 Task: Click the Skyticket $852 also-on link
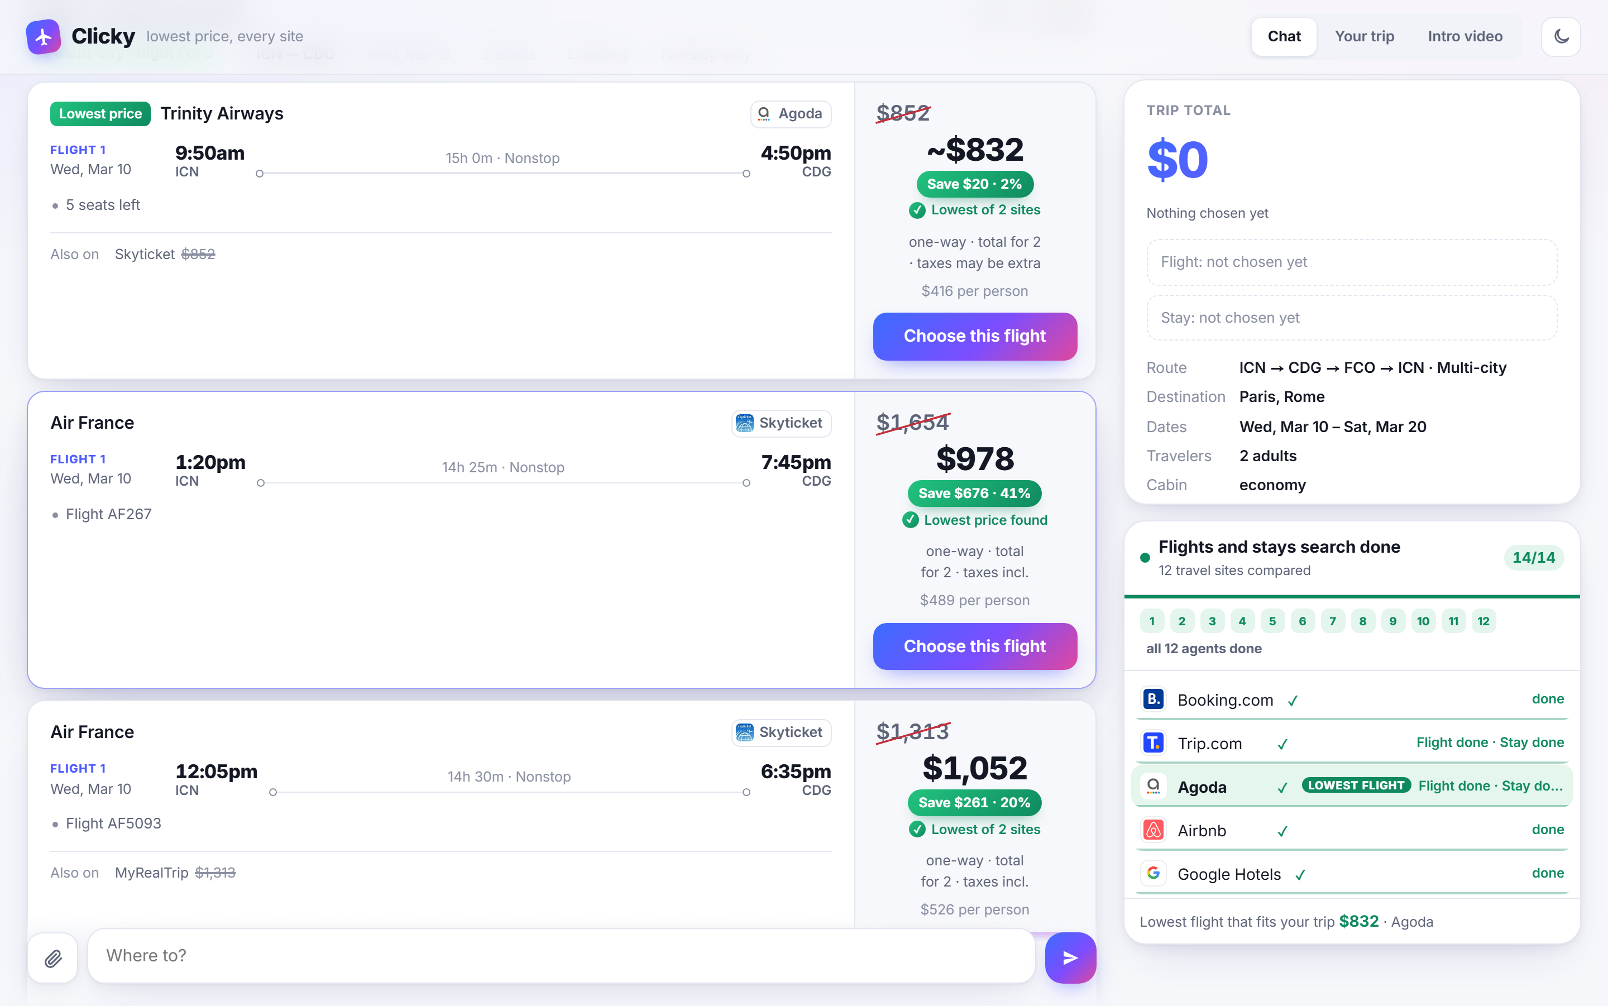point(164,255)
